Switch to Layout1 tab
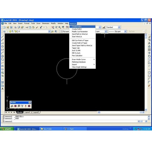Screen dimensions: 152x152 (27, 112)
